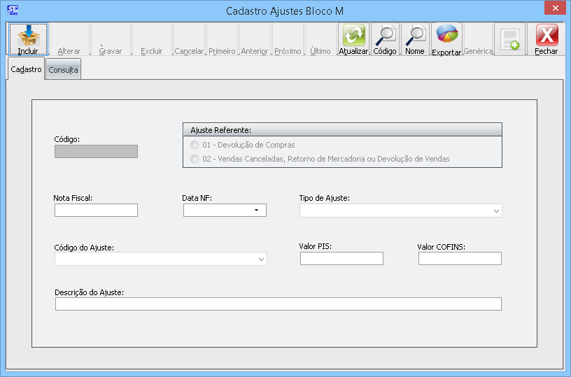Click the SE application icon in title bar

(12, 10)
